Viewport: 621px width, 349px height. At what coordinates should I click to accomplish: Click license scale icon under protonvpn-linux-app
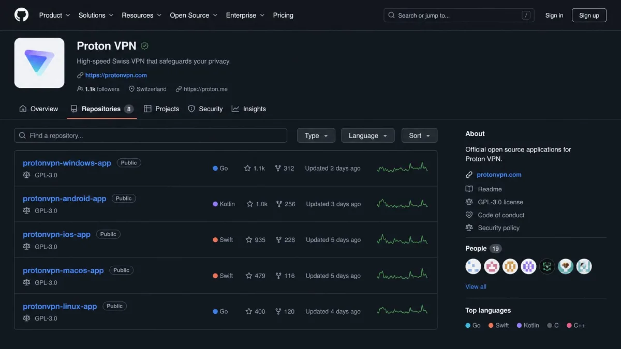27,318
